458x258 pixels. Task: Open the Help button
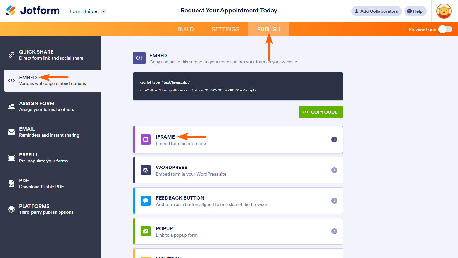(415, 11)
